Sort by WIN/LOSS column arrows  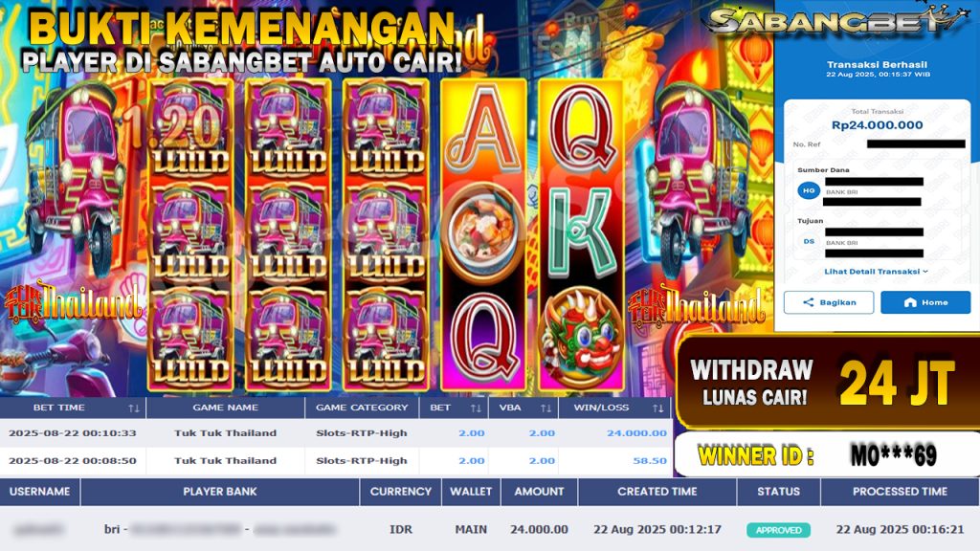657,408
